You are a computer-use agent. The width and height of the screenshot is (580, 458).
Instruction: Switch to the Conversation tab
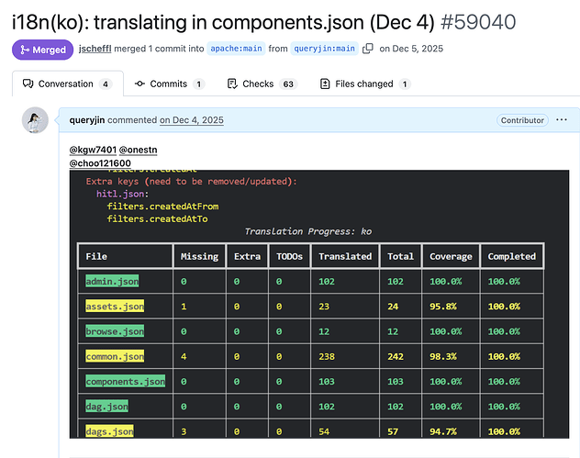[x=66, y=84]
